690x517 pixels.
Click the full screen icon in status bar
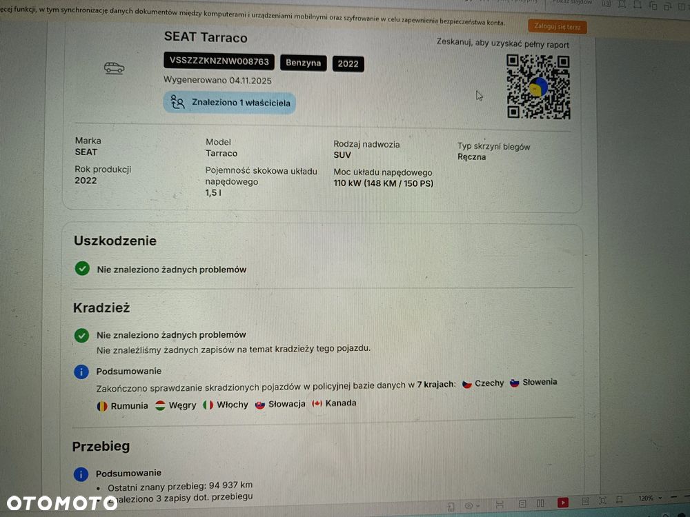tap(603, 500)
